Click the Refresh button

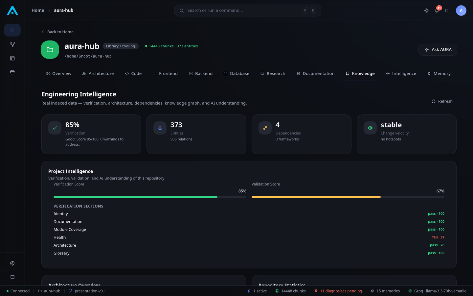(x=442, y=101)
